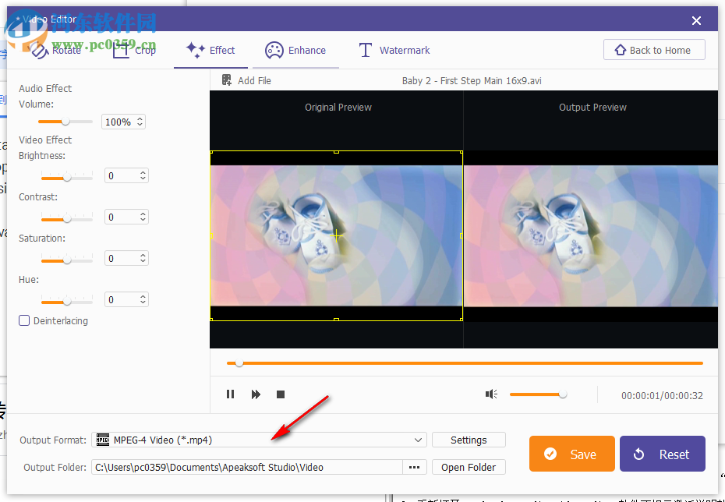Click the playback progress bar
The image size is (725, 502).
pyautogui.click(x=468, y=362)
